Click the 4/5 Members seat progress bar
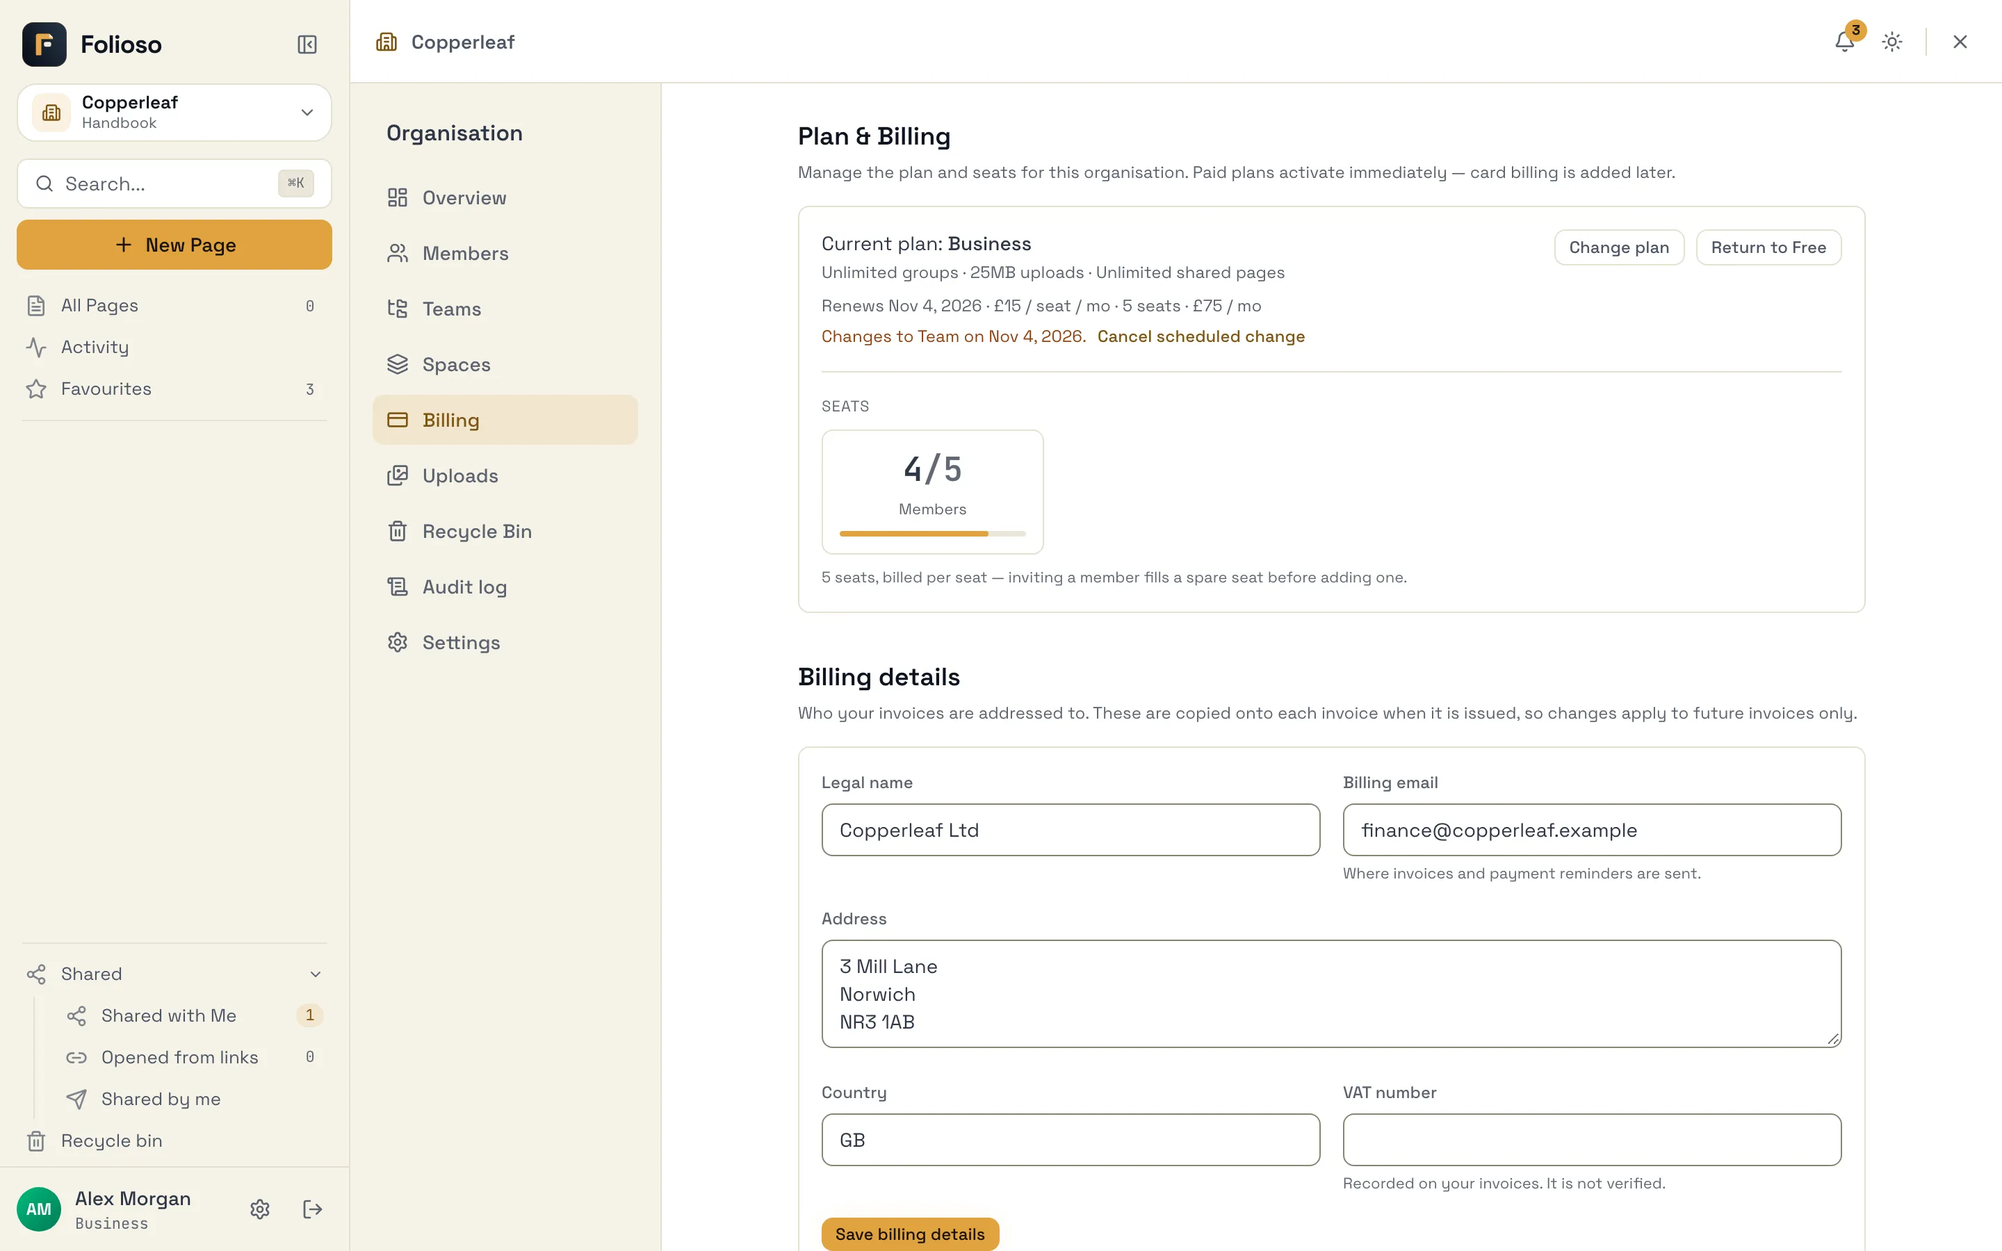The height and width of the screenshot is (1251, 2002). coord(932,534)
